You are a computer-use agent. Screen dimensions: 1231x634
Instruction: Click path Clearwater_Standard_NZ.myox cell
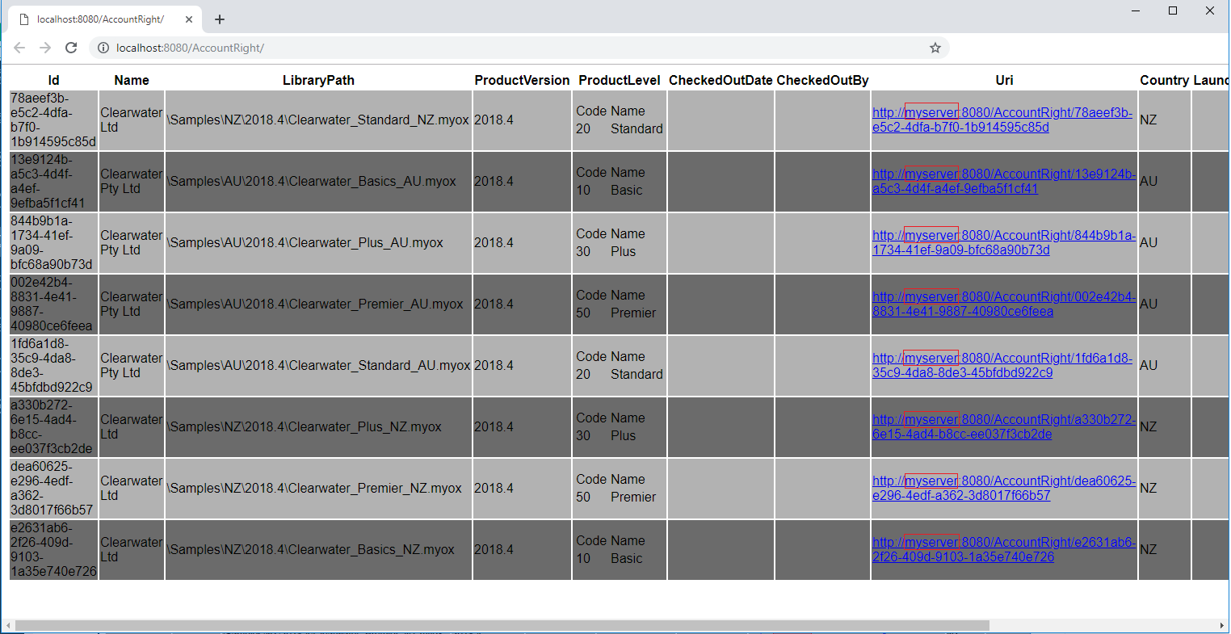click(x=318, y=120)
